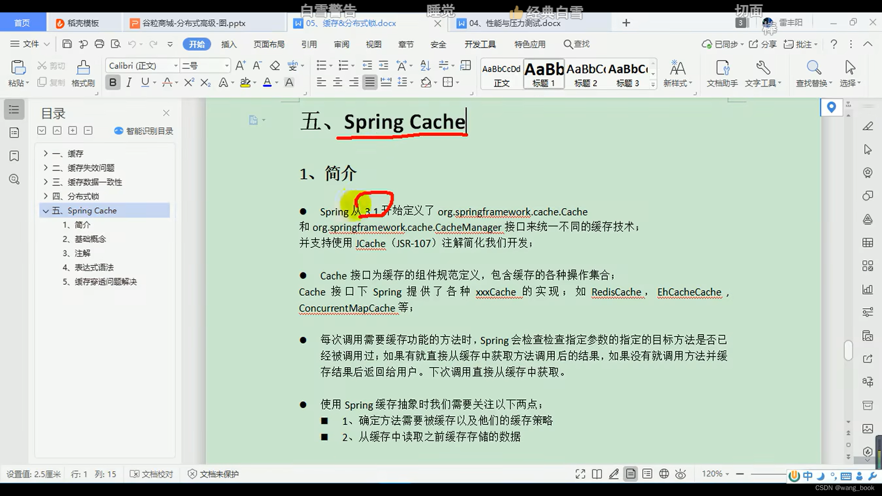This screenshot has width=882, height=496.
Task: Toggle reading layout view in status bar
Action: pos(597,474)
